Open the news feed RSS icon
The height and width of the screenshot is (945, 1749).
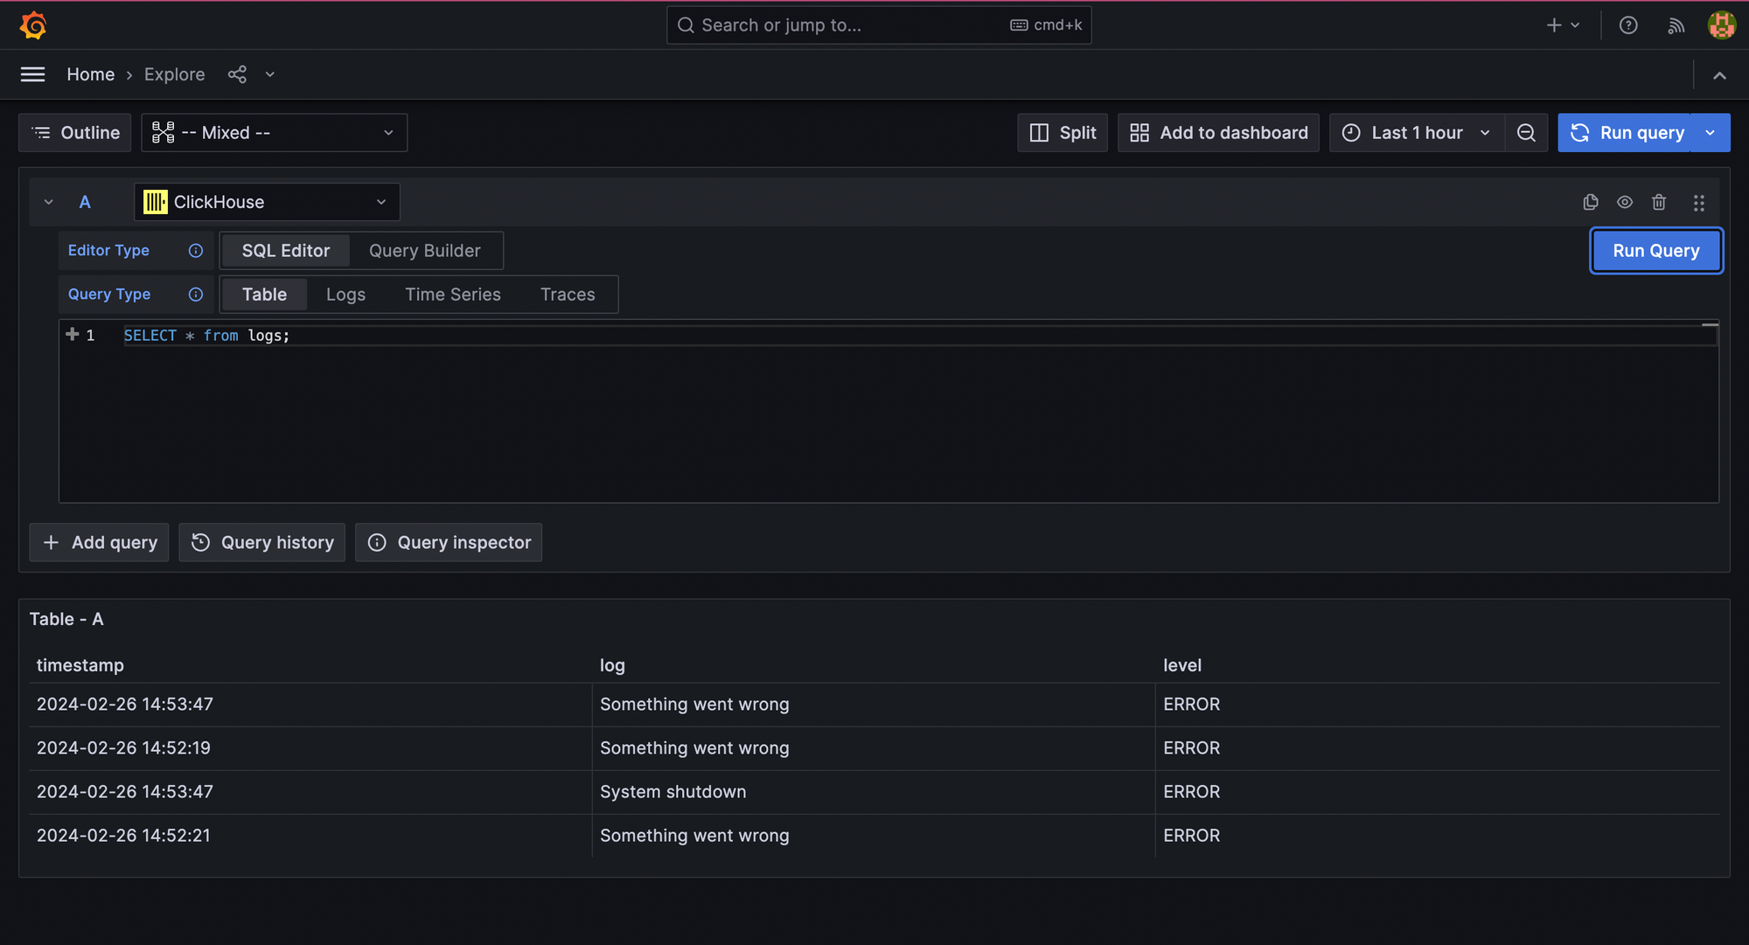1676,25
